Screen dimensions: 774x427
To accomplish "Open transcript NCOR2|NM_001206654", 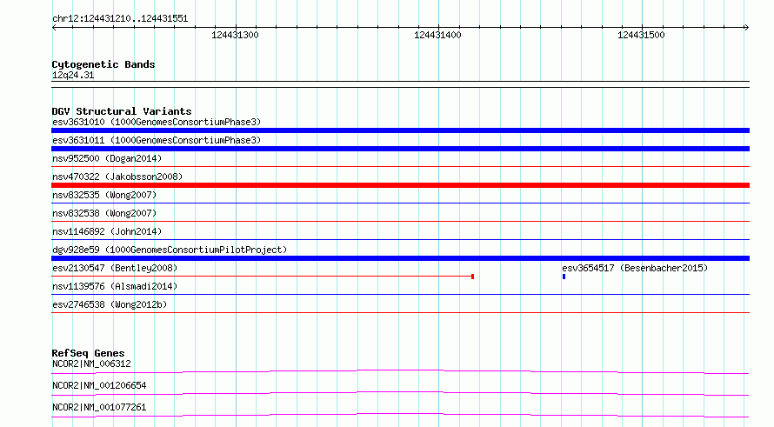I will click(99, 385).
